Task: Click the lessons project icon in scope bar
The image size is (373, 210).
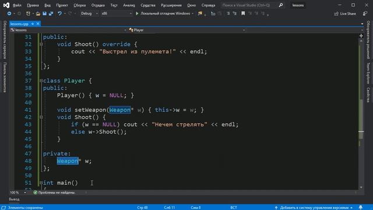Action: 13,30
